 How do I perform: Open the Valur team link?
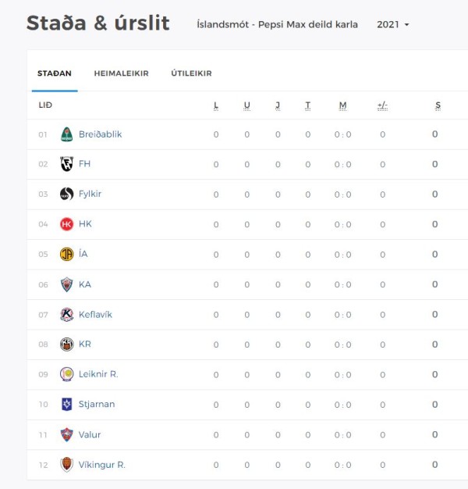click(90, 434)
